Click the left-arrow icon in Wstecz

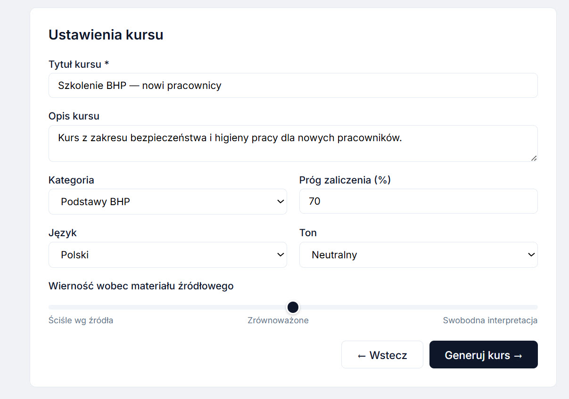(x=361, y=355)
